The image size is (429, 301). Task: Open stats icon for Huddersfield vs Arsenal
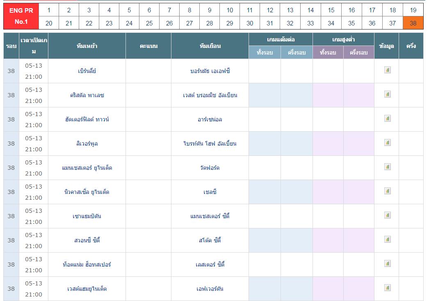coord(388,119)
